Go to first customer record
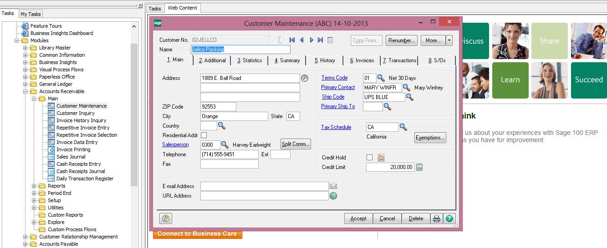This screenshot has width=607, height=248. click(292, 40)
